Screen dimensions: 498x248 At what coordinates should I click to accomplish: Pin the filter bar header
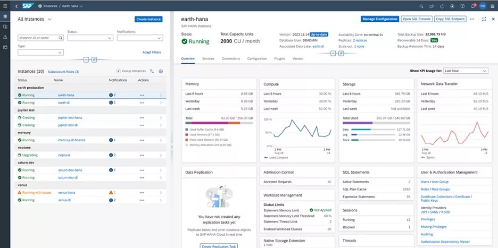click(x=94, y=59)
